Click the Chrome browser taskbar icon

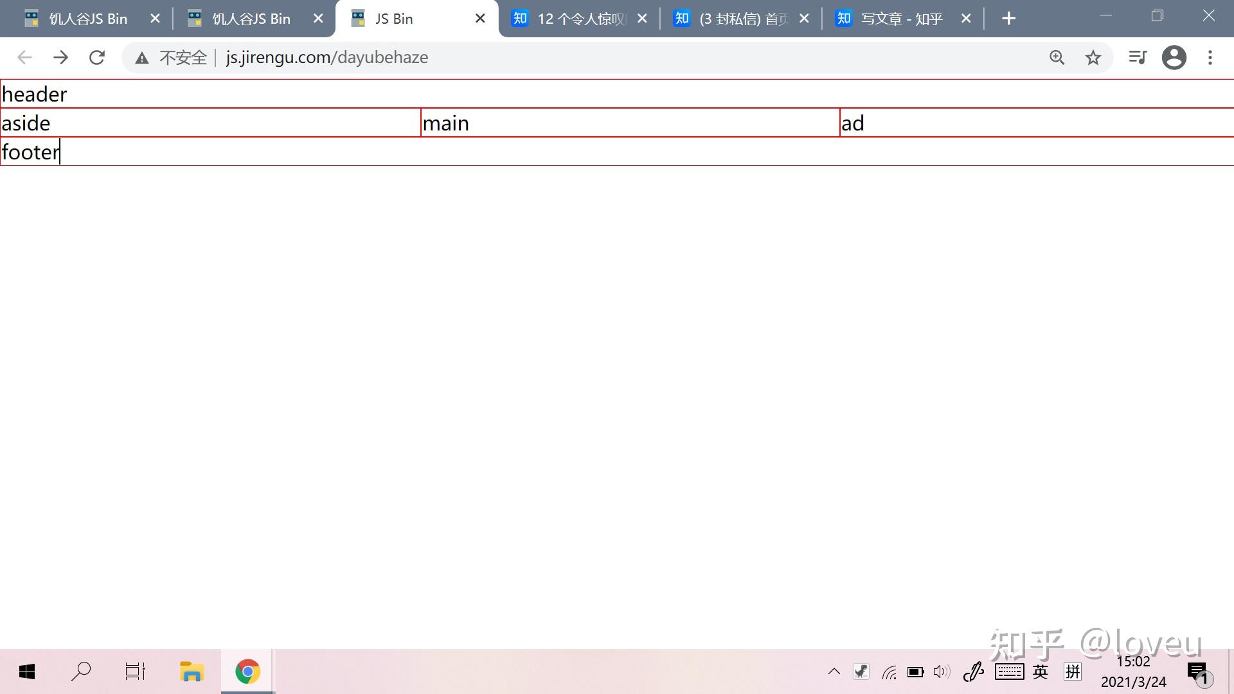coord(247,671)
